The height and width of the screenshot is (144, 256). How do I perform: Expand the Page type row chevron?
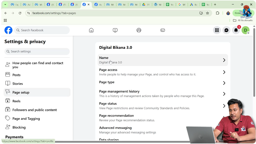[224, 83]
